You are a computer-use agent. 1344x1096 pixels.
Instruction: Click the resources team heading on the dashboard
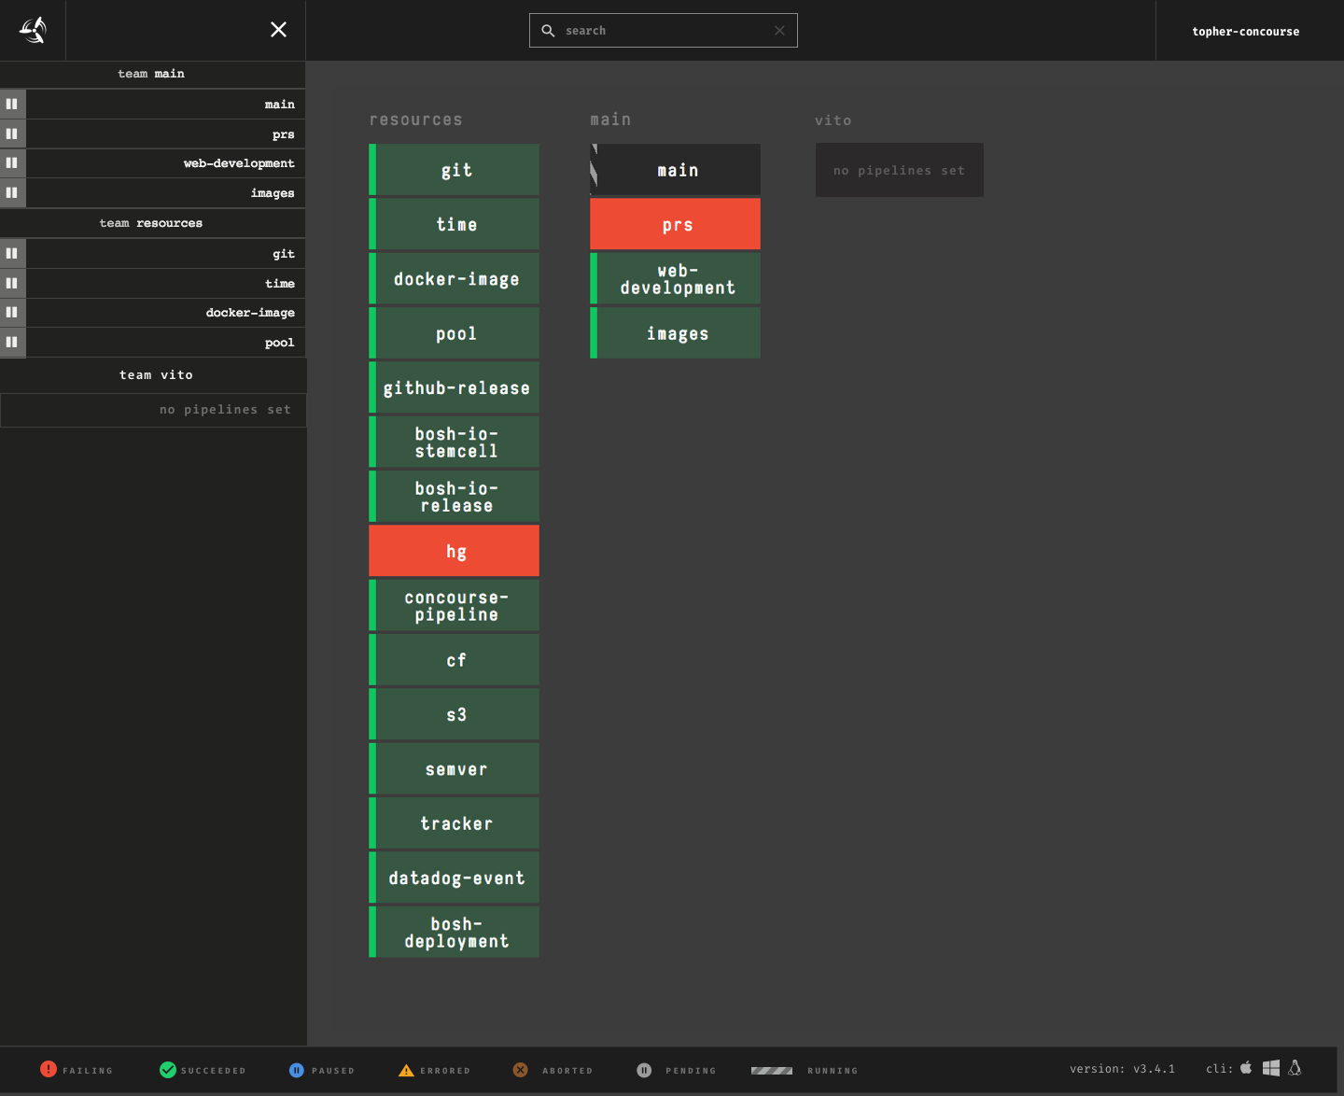(x=415, y=119)
